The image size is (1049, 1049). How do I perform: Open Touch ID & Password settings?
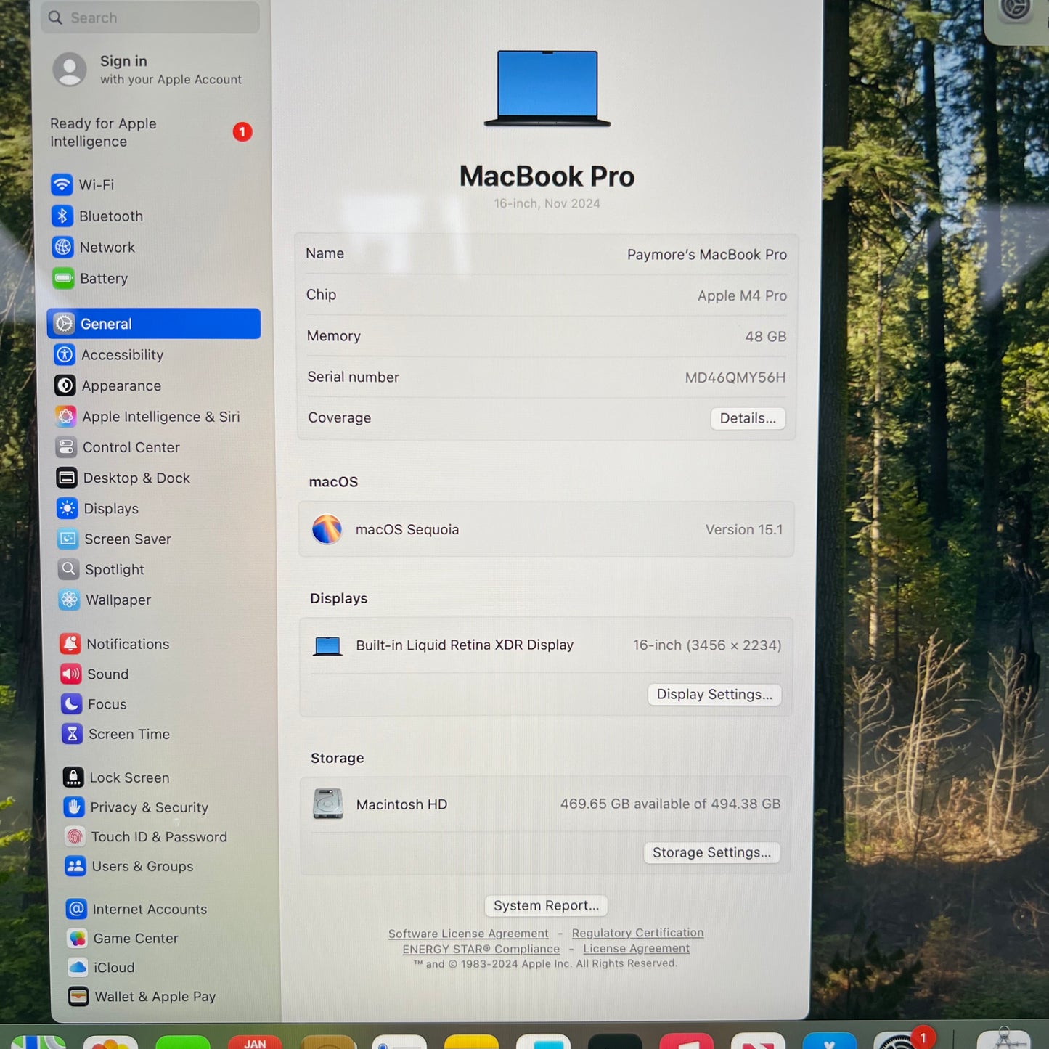click(159, 836)
